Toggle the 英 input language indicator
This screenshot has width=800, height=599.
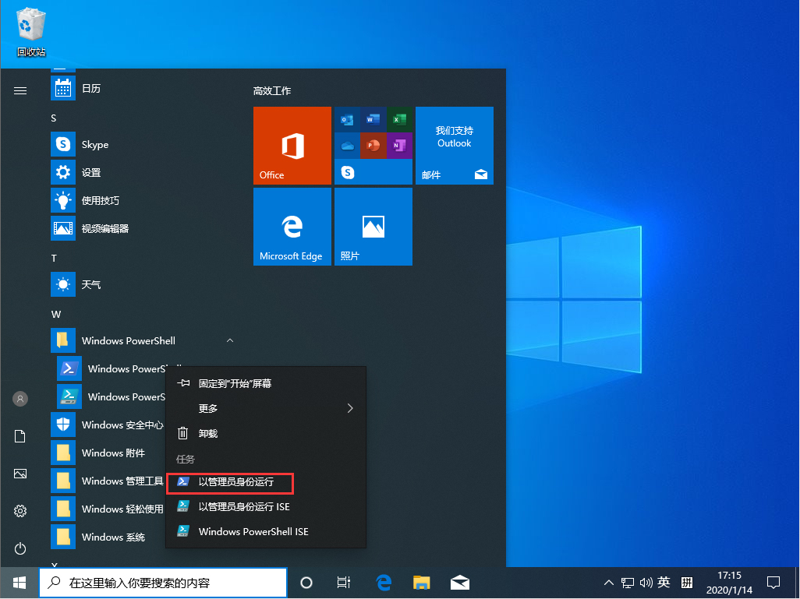click(664, 583)
